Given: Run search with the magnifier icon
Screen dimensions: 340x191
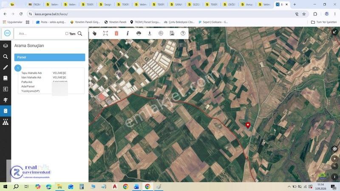Looking at the screenshot, I should (x=80, y=34).
